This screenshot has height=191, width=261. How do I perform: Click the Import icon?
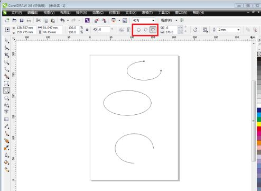[x=97, y=21]
